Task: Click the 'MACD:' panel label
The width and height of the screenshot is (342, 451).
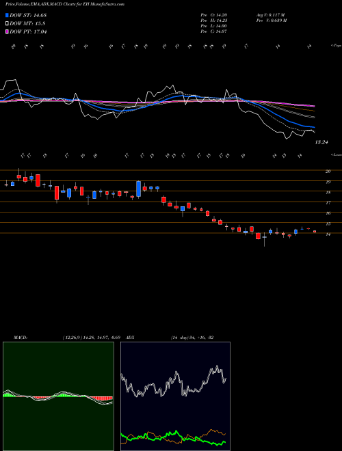Action: click(x=21, y=338)
